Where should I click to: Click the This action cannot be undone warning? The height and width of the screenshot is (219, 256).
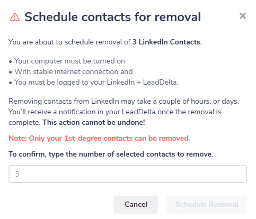(x=94, y=122)
